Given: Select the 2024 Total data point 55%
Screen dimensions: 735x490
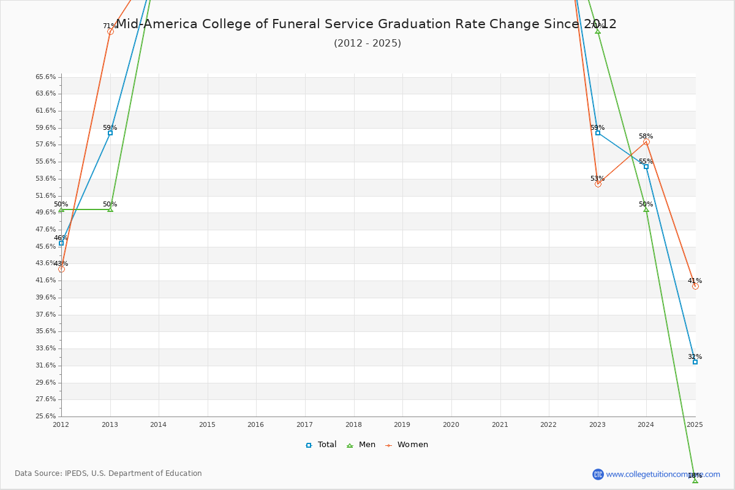Looking at the screenshot, I should point(646,167).
